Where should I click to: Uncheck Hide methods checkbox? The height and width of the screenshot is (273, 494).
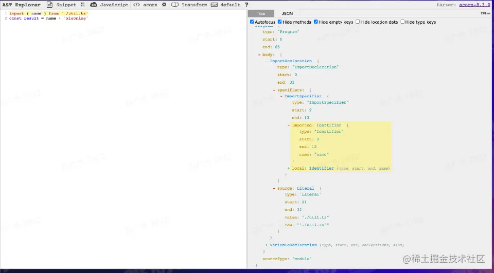(x=280, y=22)
